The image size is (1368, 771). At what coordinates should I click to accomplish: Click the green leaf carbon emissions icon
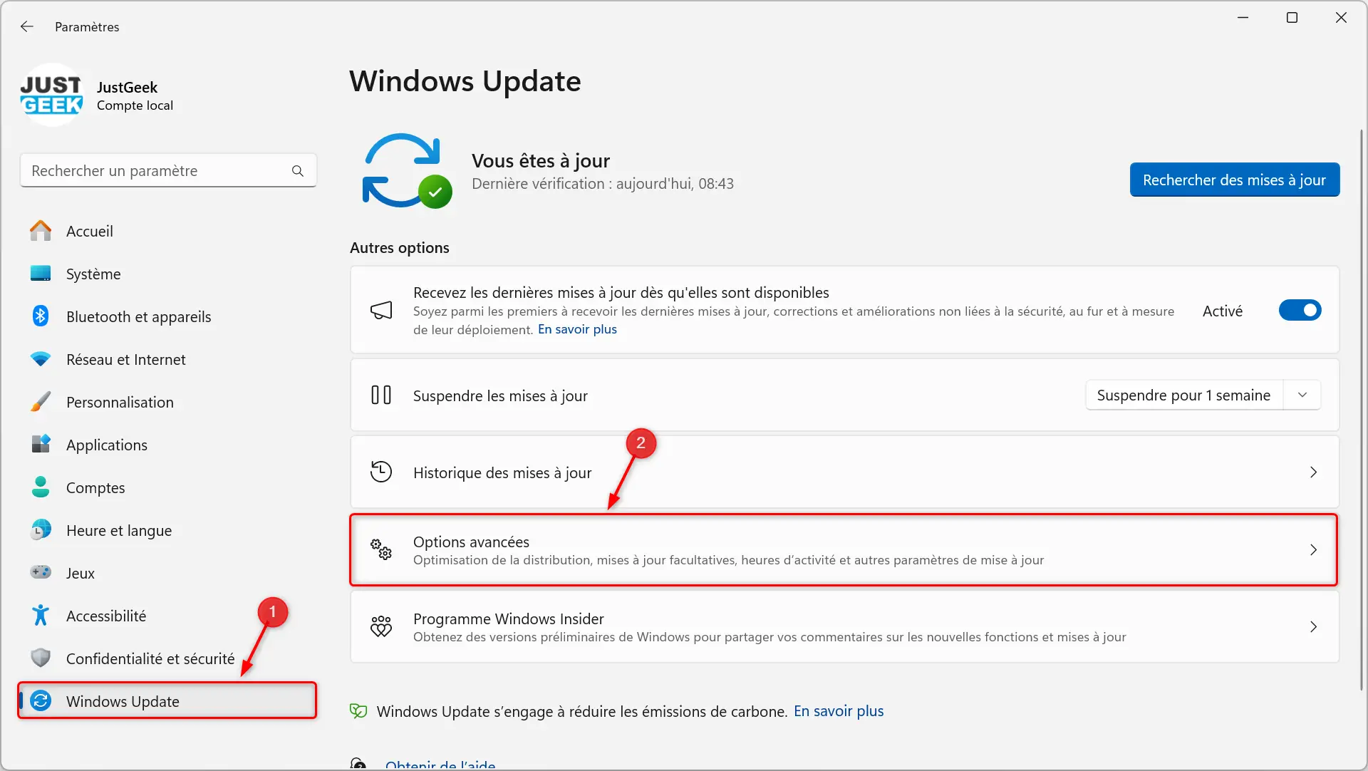[358, 711]
